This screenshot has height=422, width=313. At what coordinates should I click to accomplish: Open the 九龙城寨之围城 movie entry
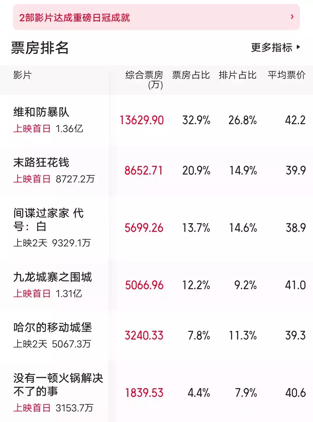click(52, 277)
